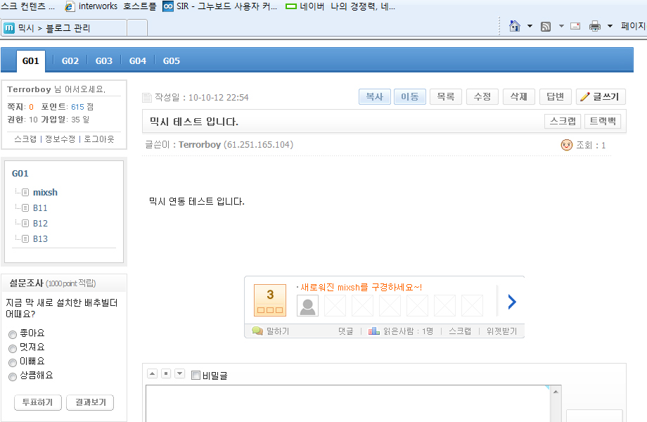Click the 답변 button
Screen dimensions: 647x422
[556, 96]
